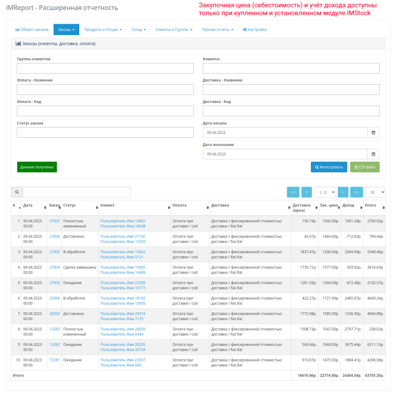394x394 pixels.
Task: Open the Клиенты и Группы menu
Action: [175, 29]
